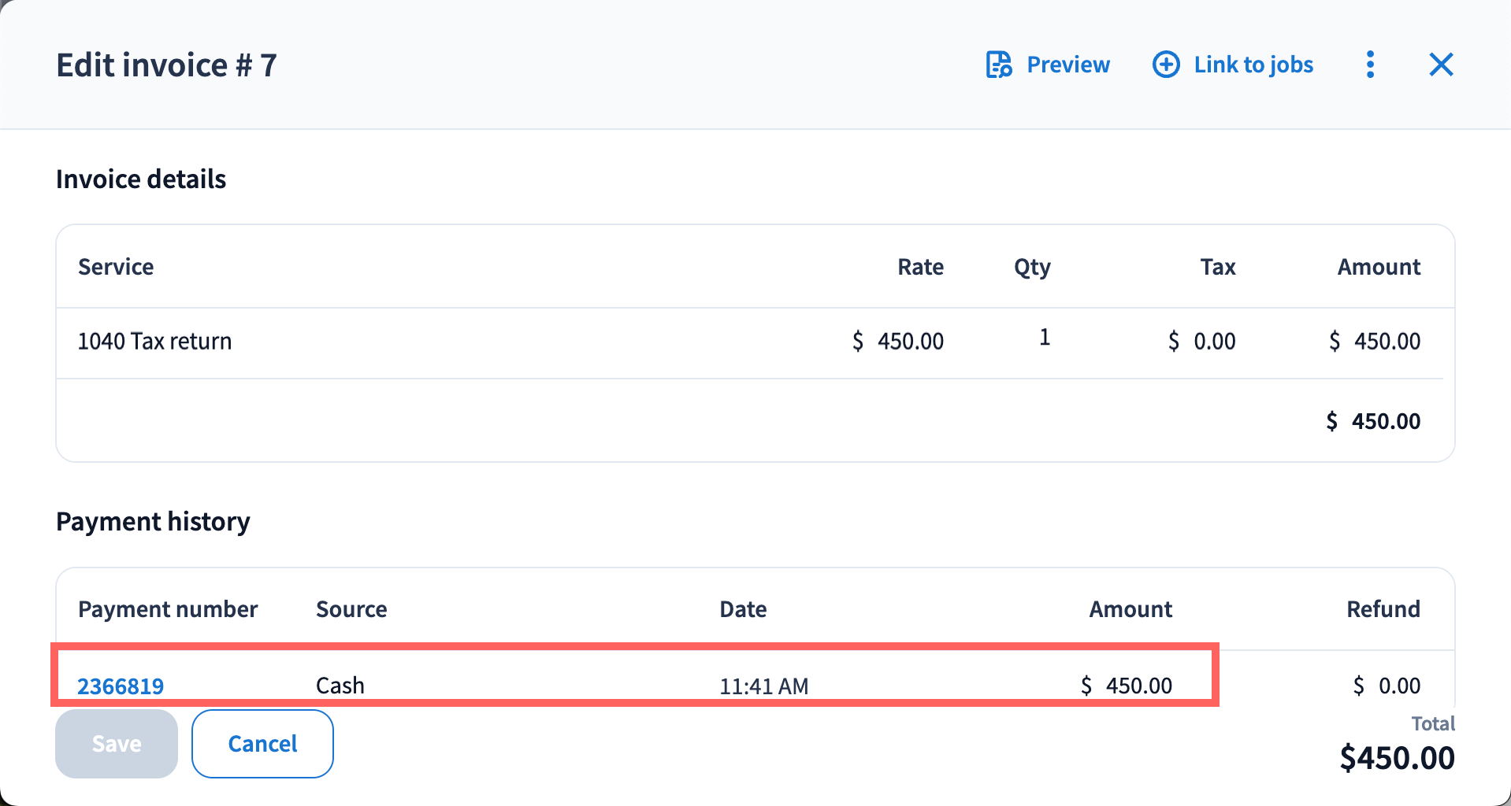
Task: Click the Link to jobs text
Action: pos(1253,65)
